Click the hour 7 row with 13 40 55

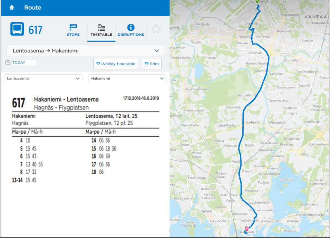(x=32, y=164)
